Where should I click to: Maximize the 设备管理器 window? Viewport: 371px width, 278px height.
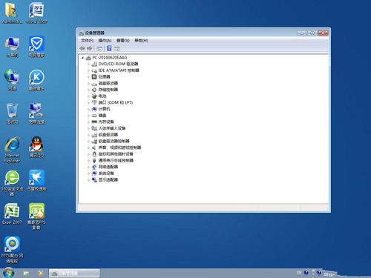(x=312, y=33)
